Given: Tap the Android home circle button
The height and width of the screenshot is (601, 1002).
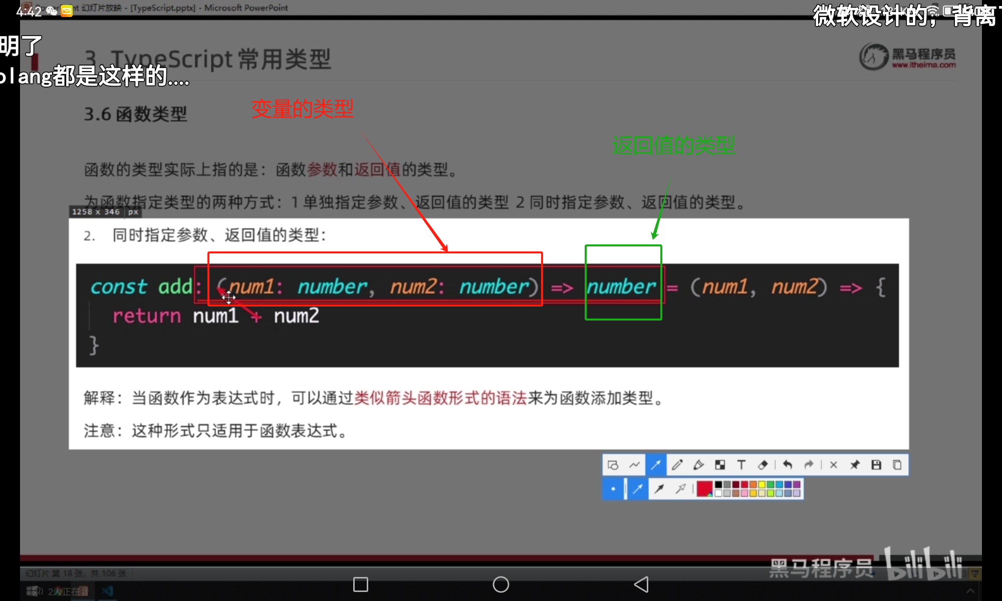Looking at the screenshot, I should [500, 584].
